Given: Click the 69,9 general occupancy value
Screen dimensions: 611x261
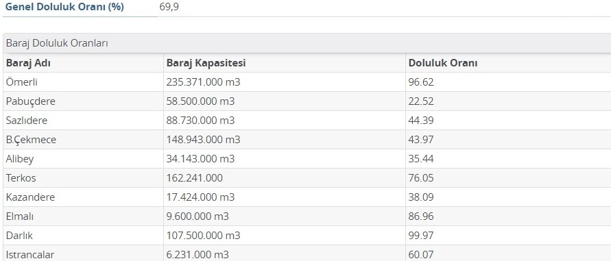Looking at the screenshot, I should pyautogui.click(x=169, y=7).
